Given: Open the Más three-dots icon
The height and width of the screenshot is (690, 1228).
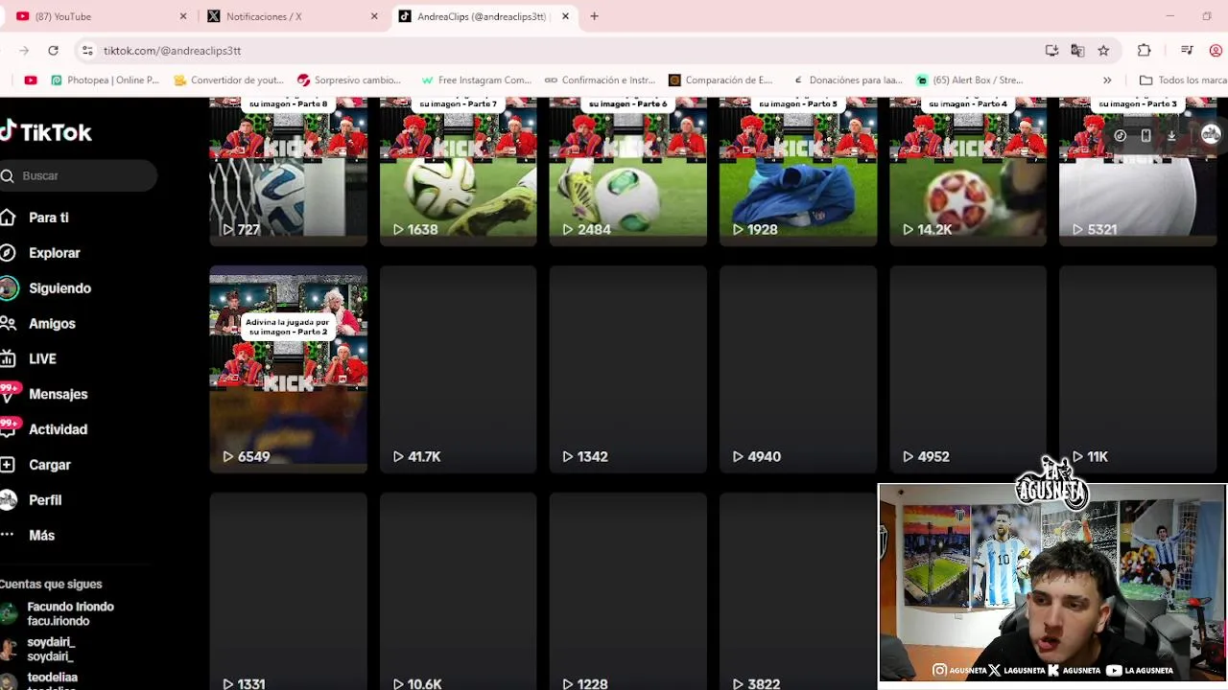Looking at the screenshot, I should [x=8, y=535].
